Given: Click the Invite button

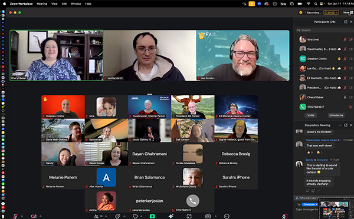Looking at the screenshot, I should (x=311, y=115).
